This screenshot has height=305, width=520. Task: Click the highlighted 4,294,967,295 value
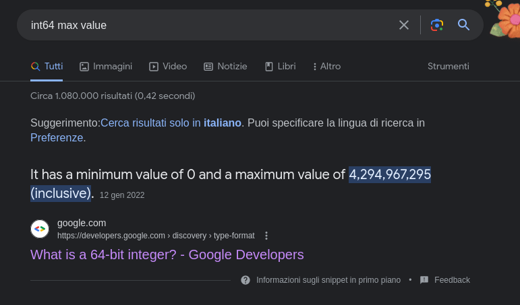point(390,174)
